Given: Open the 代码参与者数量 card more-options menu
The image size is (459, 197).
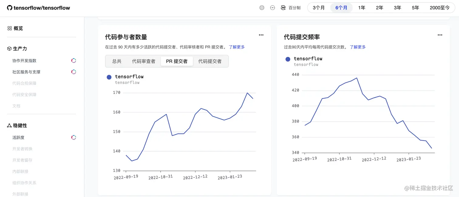Looking at the screenshot, I should (x=261, y=35).
